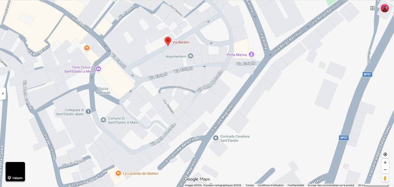The width and height of the screenshot is (394, 187).
Task: Show my current location with target button
Action: 385,154
